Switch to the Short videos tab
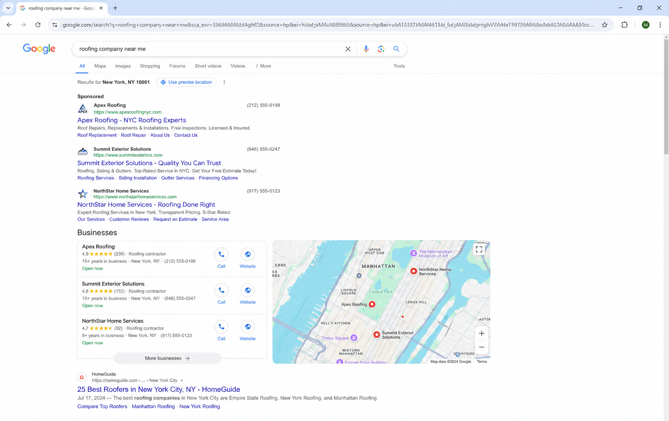This screenshot has height=421, width=669. 208,66
